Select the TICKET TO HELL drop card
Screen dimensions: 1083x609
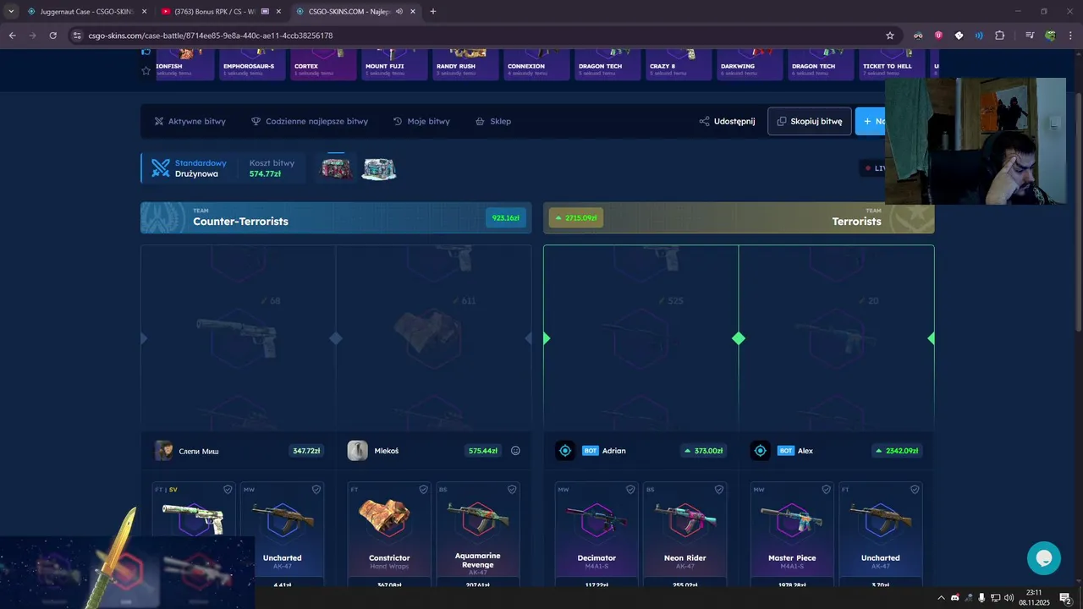tap(892, 63)
